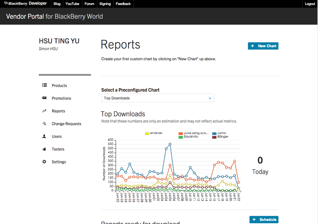The width and height of the screenshot is (318, 224).
Task: Go to the Forum menu item
Action: coord(89,4)
